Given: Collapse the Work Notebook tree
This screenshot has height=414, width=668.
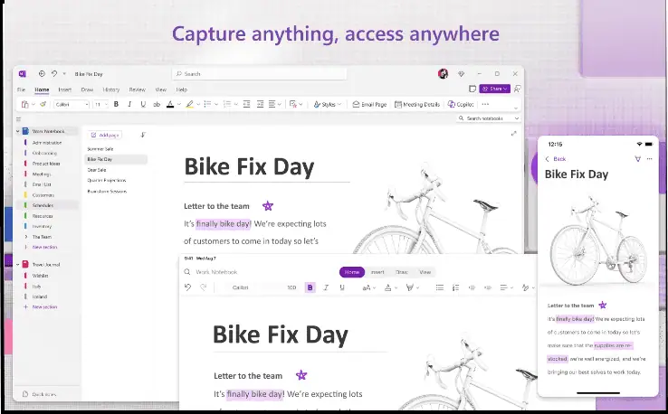Looking at the screenshot, I should [x=19, y=131].
